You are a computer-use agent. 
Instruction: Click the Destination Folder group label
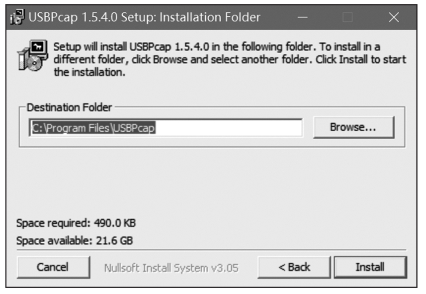click(x=69, y=107)
